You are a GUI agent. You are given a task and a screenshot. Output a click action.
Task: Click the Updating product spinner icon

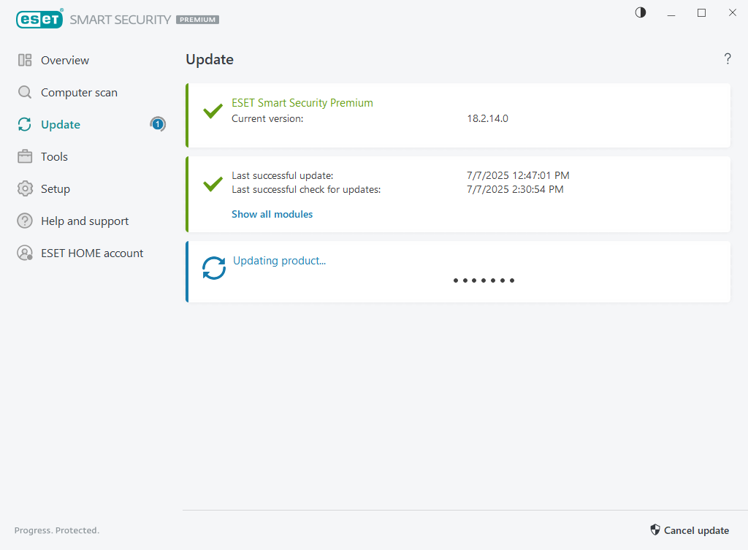(x=213, y=269)
